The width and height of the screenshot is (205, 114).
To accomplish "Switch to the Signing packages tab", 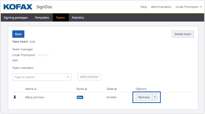I will (16, 18).
